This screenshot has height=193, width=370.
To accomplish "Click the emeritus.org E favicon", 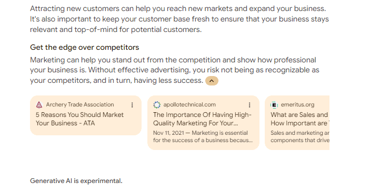I will pos(274,105).
